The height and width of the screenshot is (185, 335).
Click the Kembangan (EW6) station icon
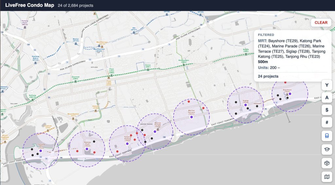(x=184, y=65)
